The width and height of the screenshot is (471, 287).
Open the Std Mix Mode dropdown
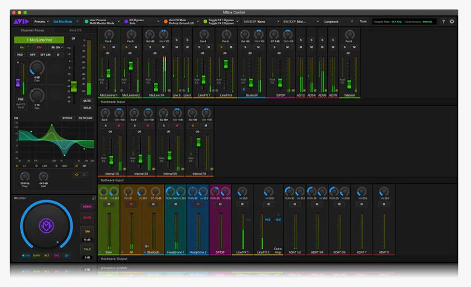(66, 22)
